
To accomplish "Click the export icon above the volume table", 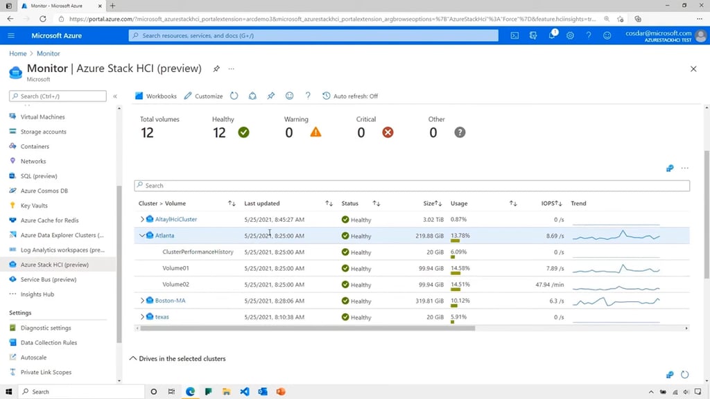I will [x=669, y=168].
